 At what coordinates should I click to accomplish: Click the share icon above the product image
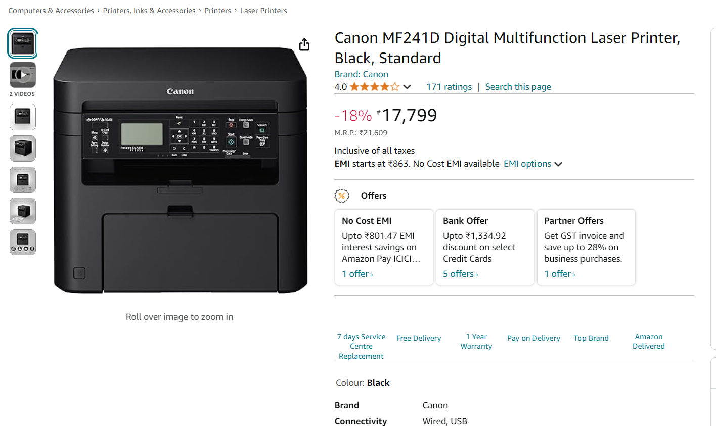[304, 44]
